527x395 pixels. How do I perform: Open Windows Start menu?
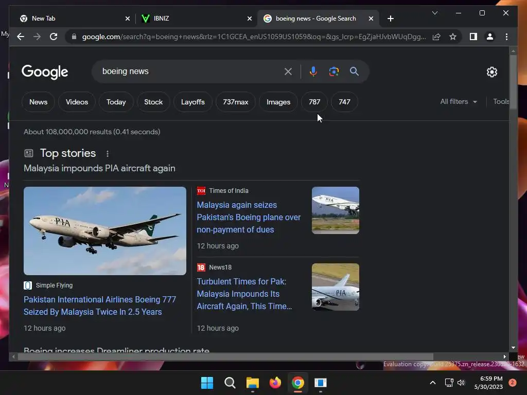pos(207,383)
